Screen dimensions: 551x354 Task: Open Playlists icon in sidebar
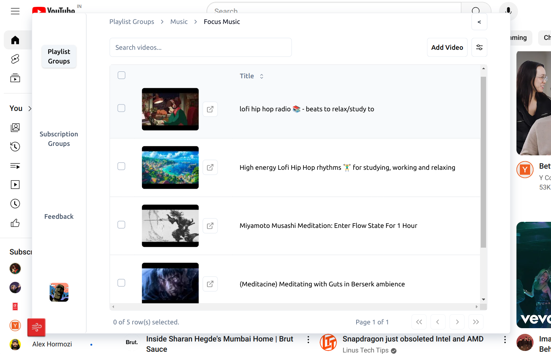pyautogui.click(x=15, y=166)
